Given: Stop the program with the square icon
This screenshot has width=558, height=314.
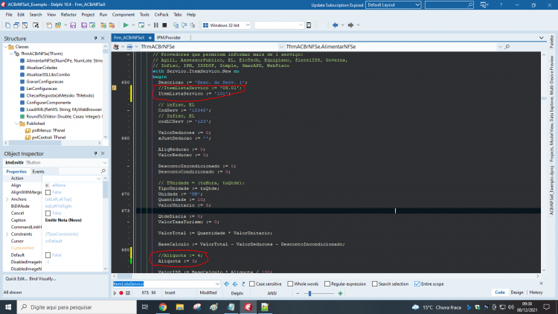Looking at the screenshot, I should point(164,25).
